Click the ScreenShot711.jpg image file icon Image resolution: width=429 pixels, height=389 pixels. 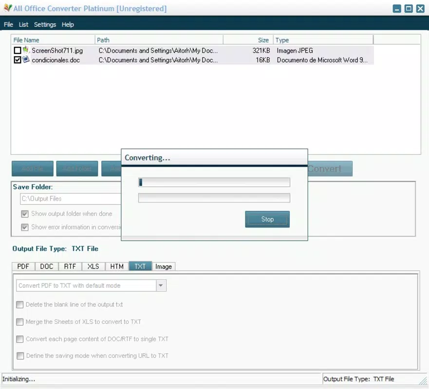pos(26,50)
